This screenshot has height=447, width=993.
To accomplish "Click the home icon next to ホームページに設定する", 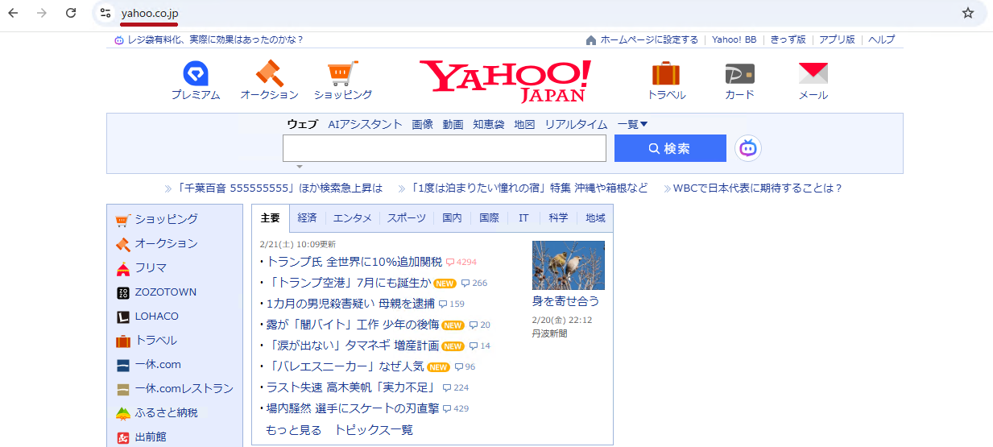I will pos(591,39).
